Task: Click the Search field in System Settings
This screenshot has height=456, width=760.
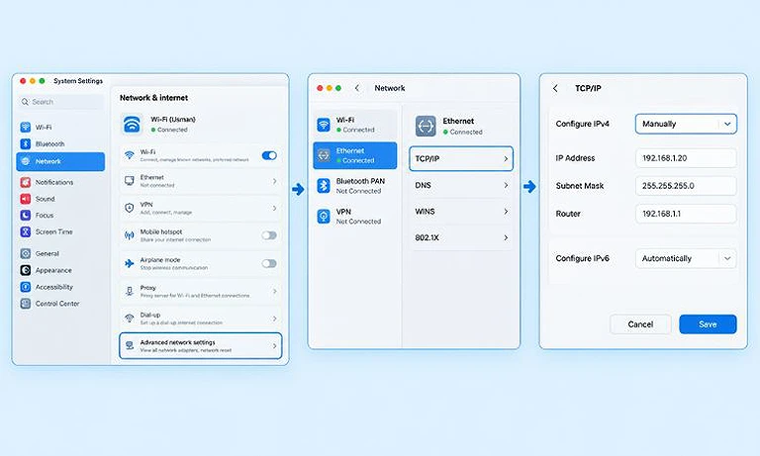Action: (60, 102)
